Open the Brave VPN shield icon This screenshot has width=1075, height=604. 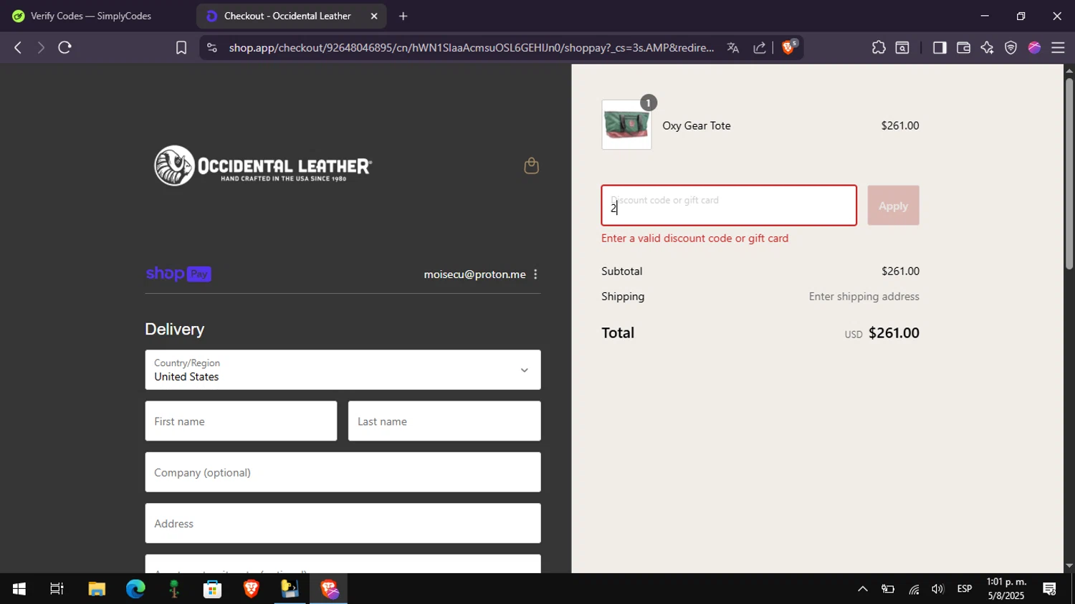click(1010, 48)
